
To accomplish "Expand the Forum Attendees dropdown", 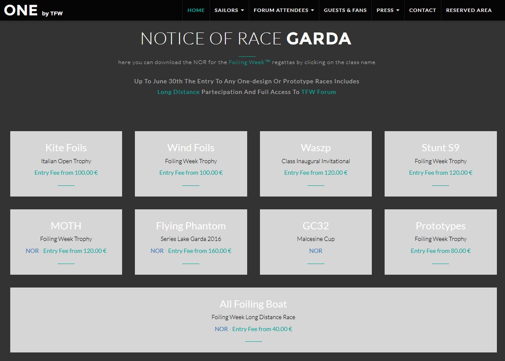I will click(x=283, y=10).
